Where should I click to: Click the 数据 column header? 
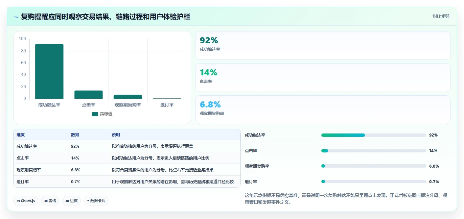[75, 135]
